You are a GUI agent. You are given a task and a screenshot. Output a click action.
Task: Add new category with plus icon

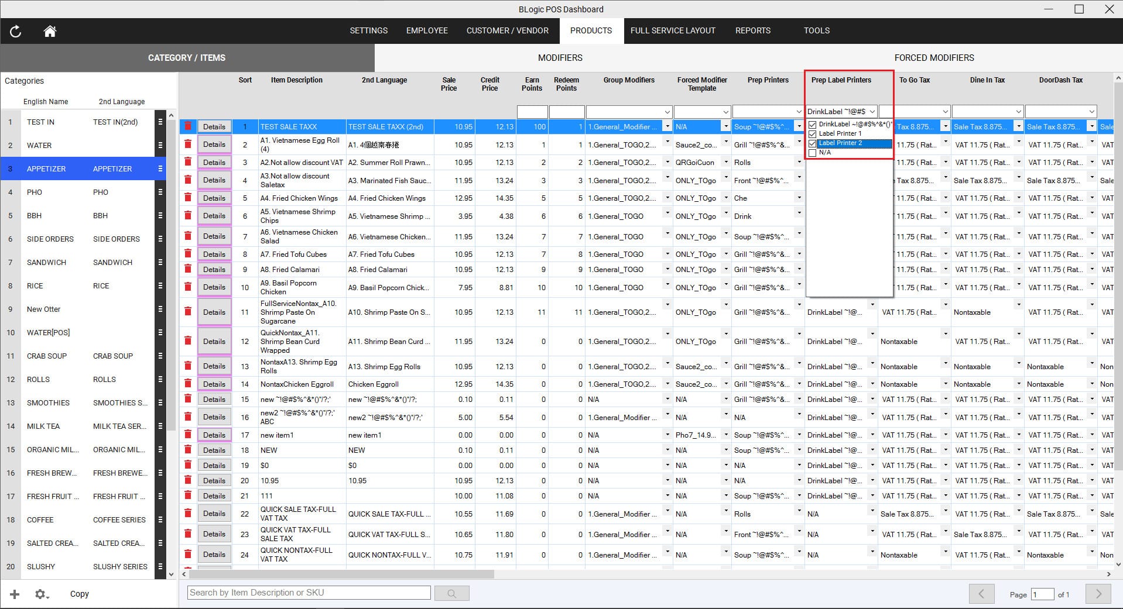pos(15,594)
